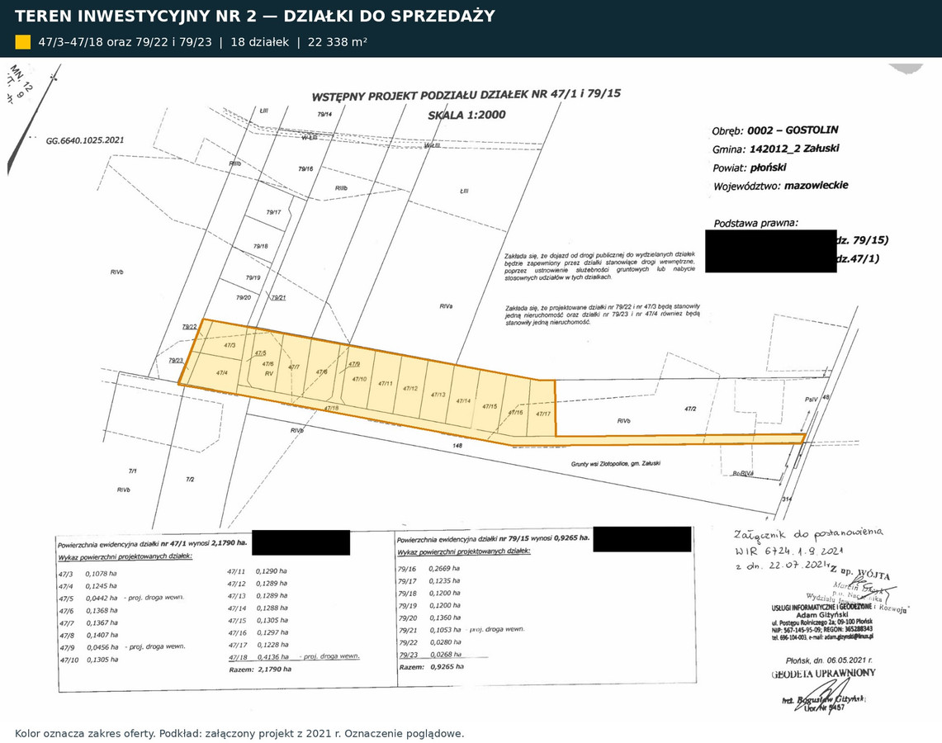Click parcel label 79/21 on the map
The width and height of the screenshot is (942, 743).
click(x=279, y=297)
